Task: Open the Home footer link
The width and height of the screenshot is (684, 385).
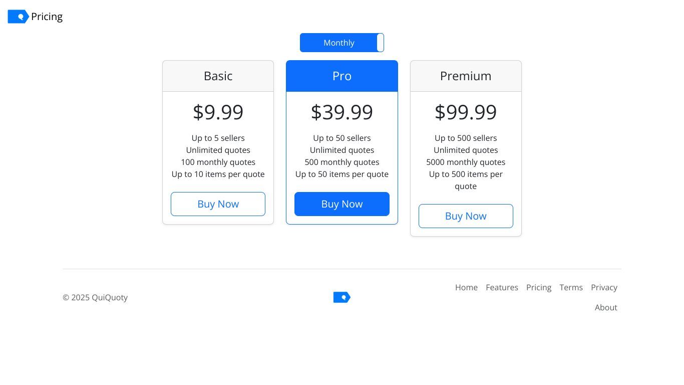Action: [x=466, y=287]
